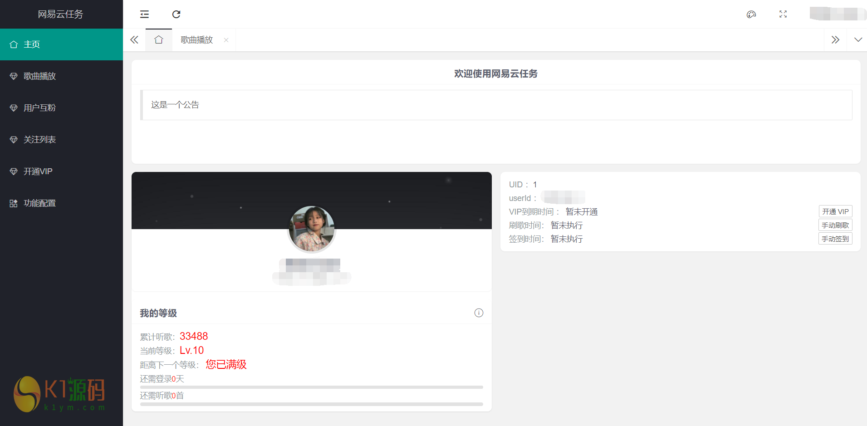Click the 欢迎使用网易云任务 heading
This screenshot has height=426, width=867.
(496, 73)
